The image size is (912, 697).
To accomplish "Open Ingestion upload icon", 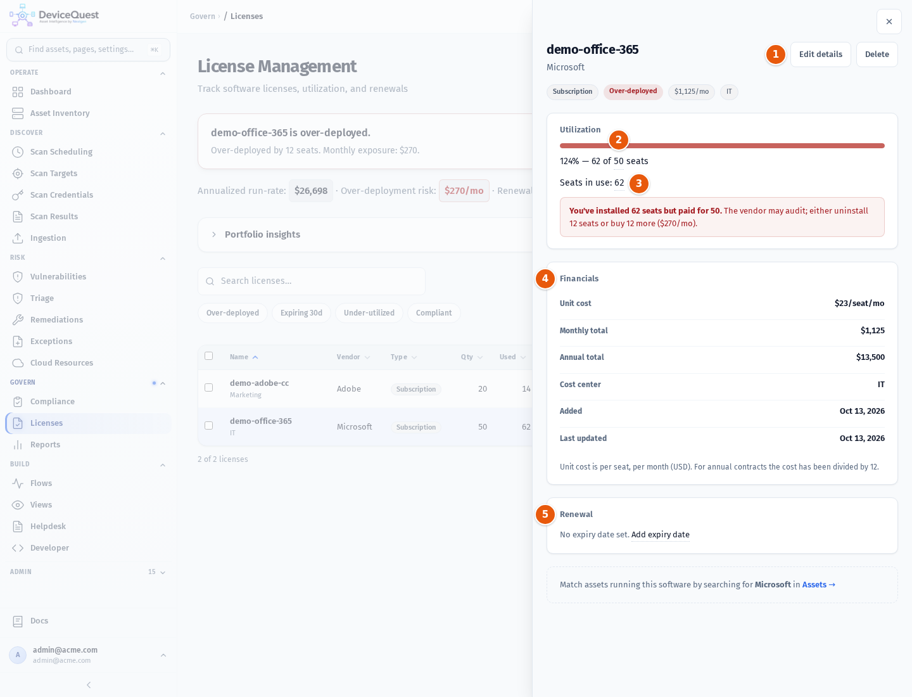I will 18,238.
